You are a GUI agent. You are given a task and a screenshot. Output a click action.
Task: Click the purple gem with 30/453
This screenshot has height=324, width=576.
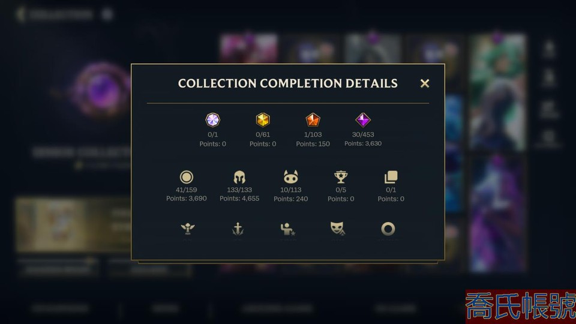point(363,120)
